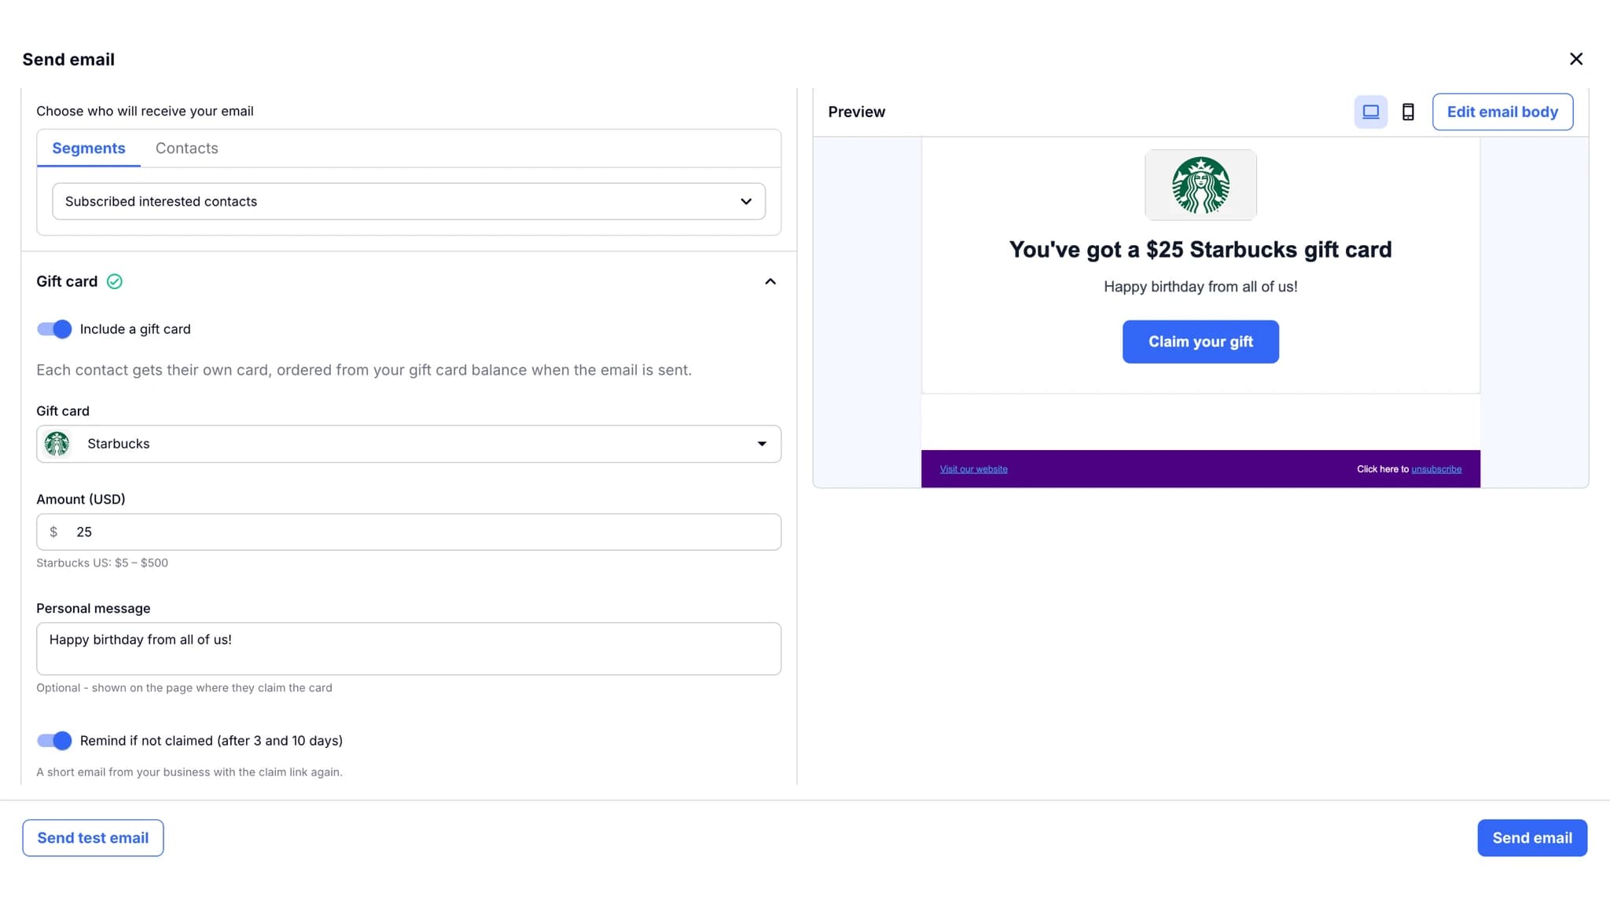Click the unsubscribe link in preview footer

click(1436, 469)
